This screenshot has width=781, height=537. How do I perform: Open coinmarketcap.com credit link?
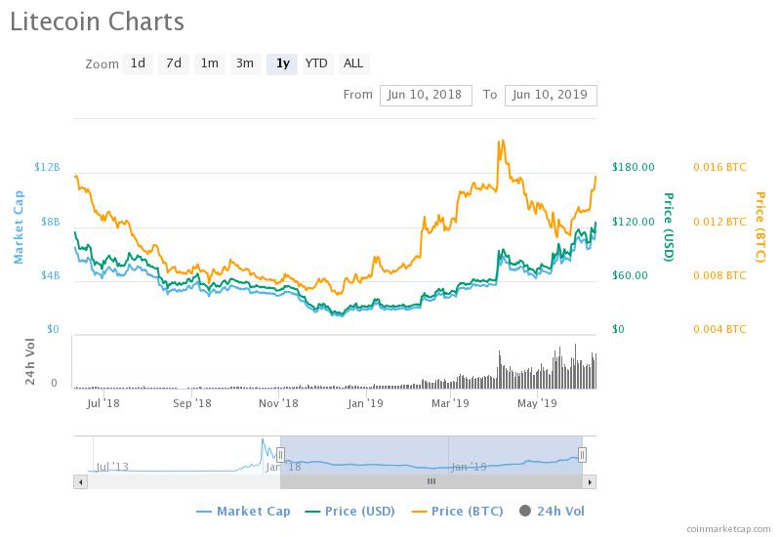[x=728, y=529]
